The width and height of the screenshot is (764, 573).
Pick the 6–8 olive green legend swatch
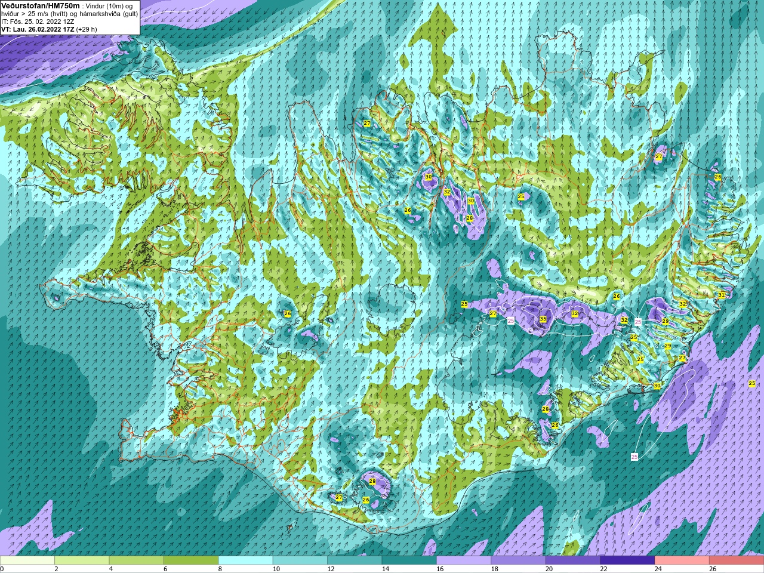(x=191, y=560)
